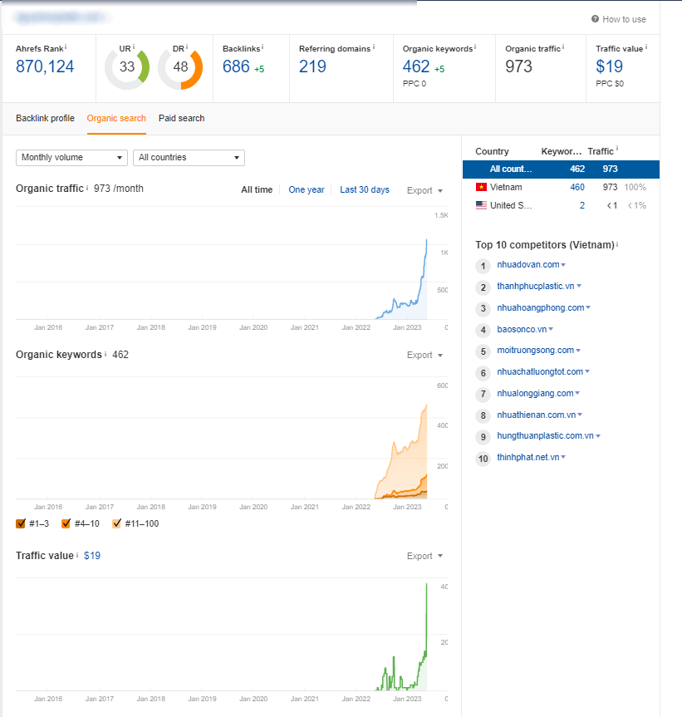This screenshot has height=717, width=682.
Task: Uncheck the #1–3 keyword positions checkbox
Action: pyautogui.click(x=21, y=523)
